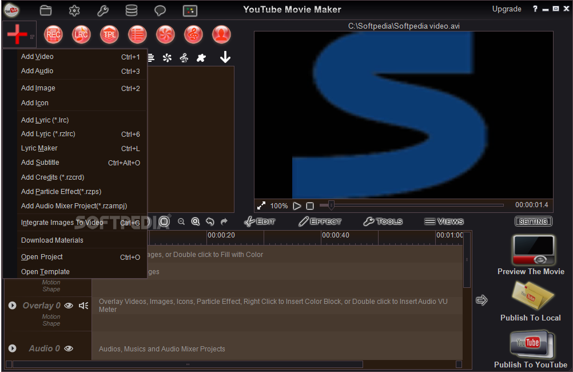Open the TPL template icon

pyautogui.click(x=109, y=35)
